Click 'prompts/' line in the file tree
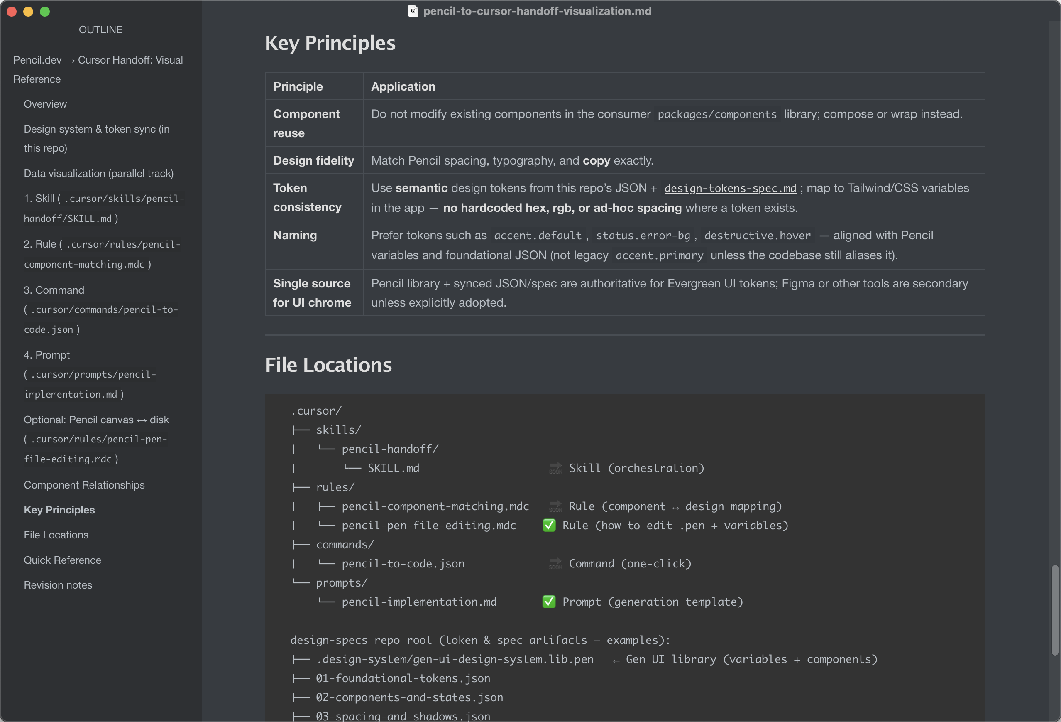 pos(342,582)
